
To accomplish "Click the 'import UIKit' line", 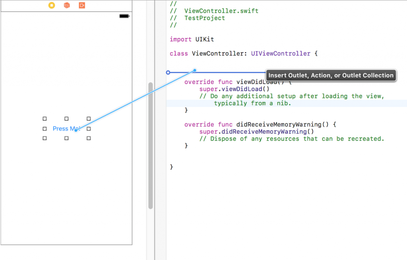I will tap(192, 39).
